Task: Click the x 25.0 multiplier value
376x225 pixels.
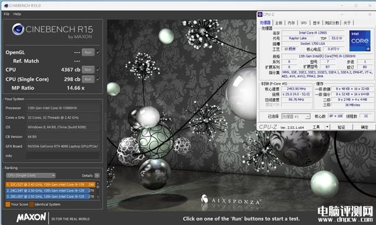Action: (296, 94)
